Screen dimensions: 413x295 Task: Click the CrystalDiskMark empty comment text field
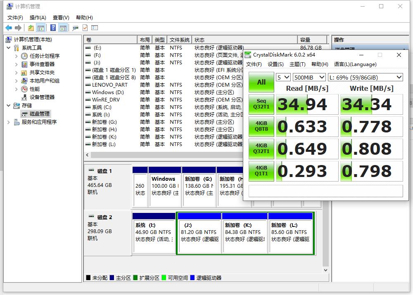pyautogui.click(x=325, y=191)
